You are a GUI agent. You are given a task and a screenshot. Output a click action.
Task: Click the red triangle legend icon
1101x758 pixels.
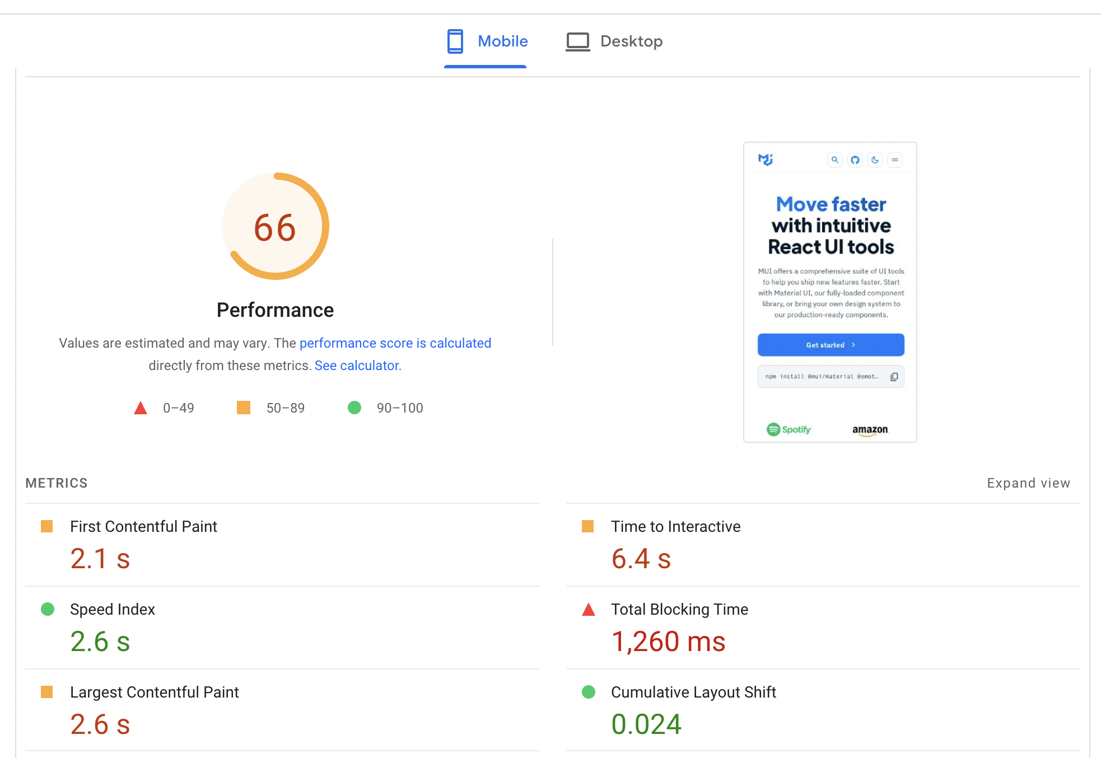click(x=141, y=408)
